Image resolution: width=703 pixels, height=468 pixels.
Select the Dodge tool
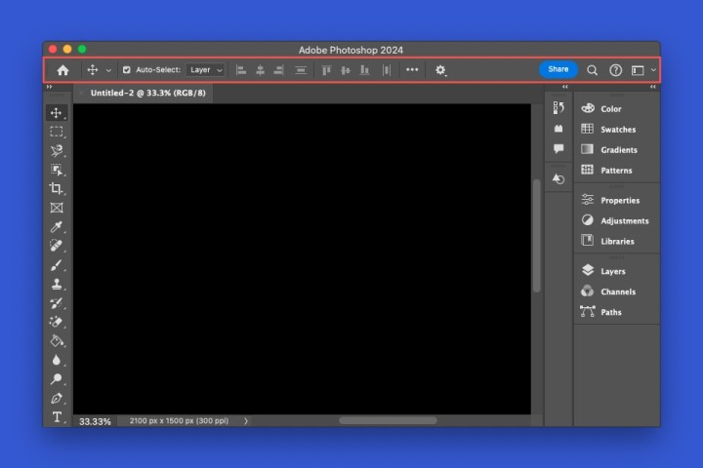click(x=57, y=379)
